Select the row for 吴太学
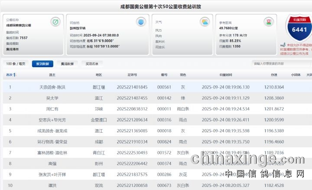Viewport: 312px width, 190px height. (x=156, y=98)
